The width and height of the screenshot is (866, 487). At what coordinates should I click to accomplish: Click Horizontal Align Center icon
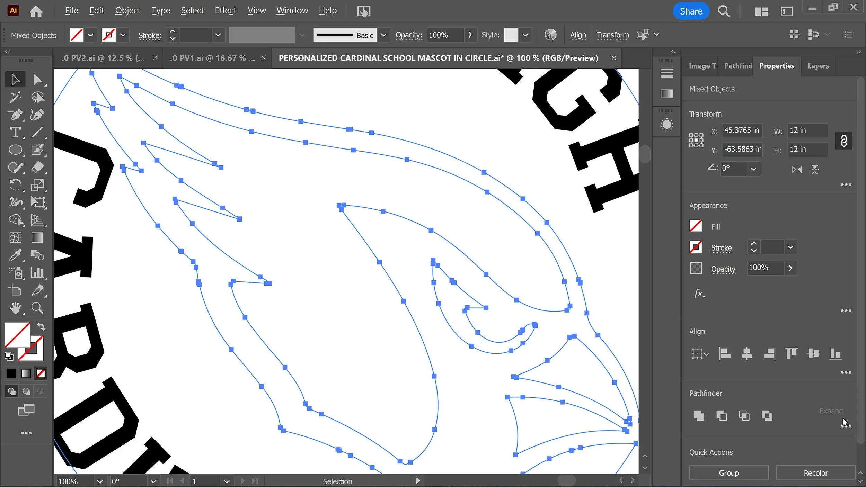click(746, 354)
